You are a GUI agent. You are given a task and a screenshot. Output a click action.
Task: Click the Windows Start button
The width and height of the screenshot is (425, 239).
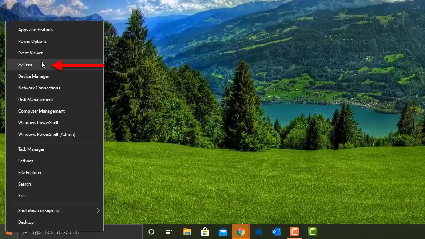pyautogui.click(x=9, y=233)
